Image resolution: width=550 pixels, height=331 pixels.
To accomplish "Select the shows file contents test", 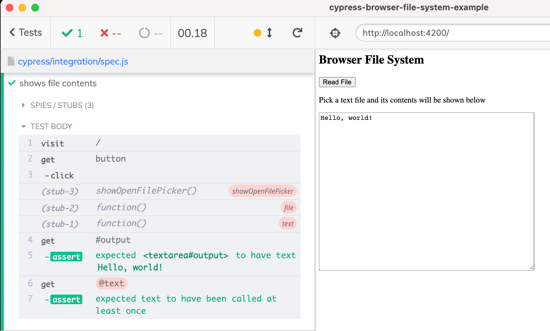I will [x=58, y=83].
